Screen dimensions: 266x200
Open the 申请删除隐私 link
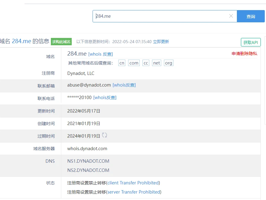pyautogui.click(x=244, y=54)
